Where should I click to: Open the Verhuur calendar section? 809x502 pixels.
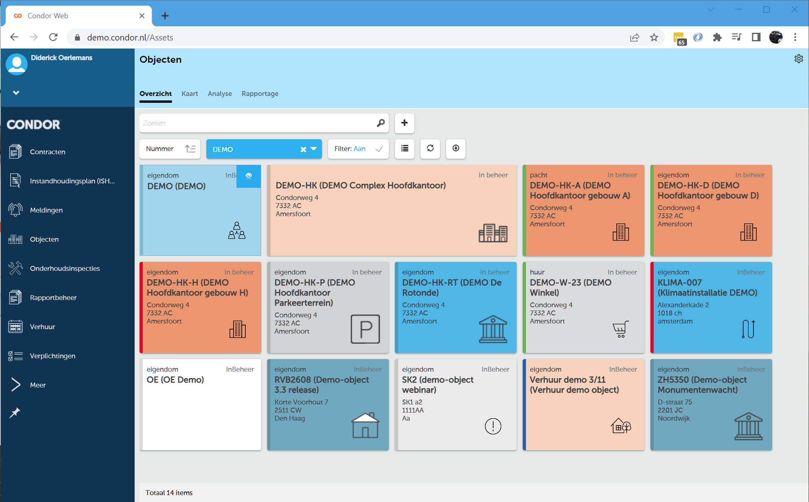click(43, 326)
